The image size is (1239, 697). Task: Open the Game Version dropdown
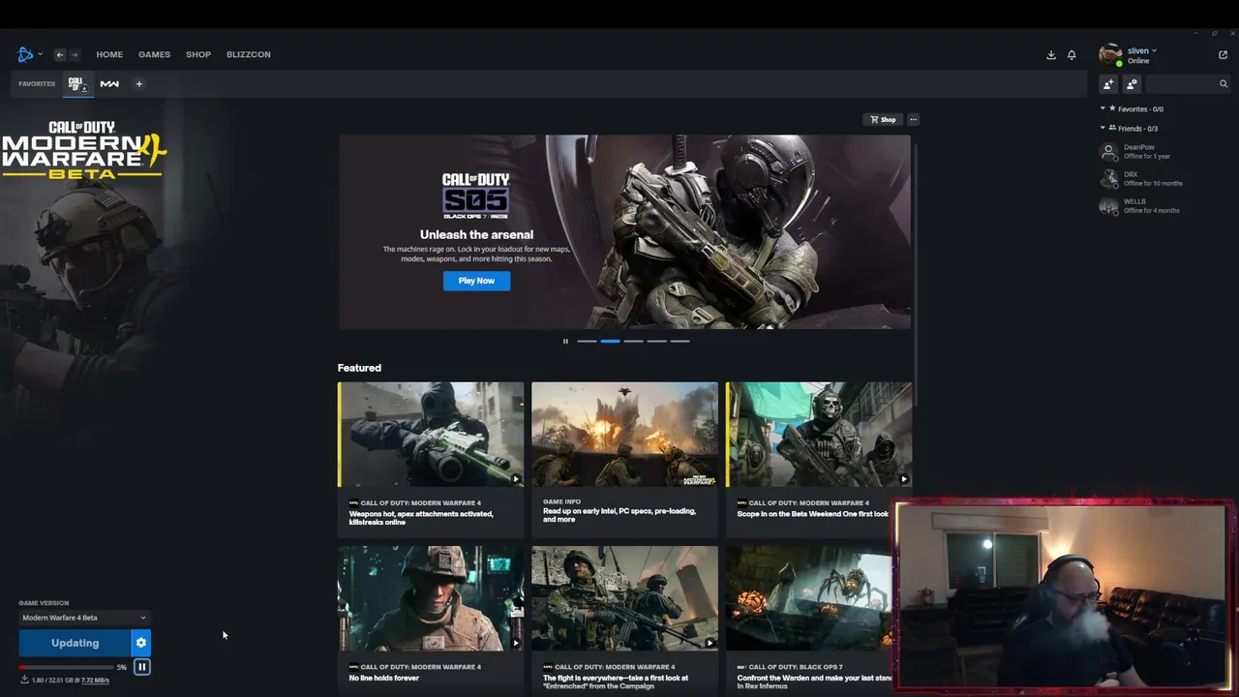(84, 618)
